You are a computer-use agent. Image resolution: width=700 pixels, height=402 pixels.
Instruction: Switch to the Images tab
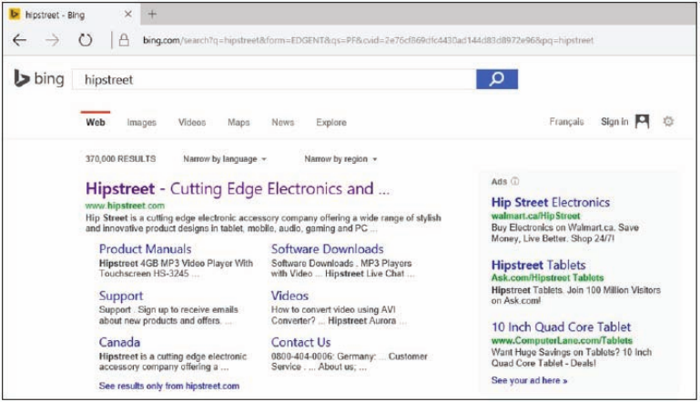coord(141,122)
